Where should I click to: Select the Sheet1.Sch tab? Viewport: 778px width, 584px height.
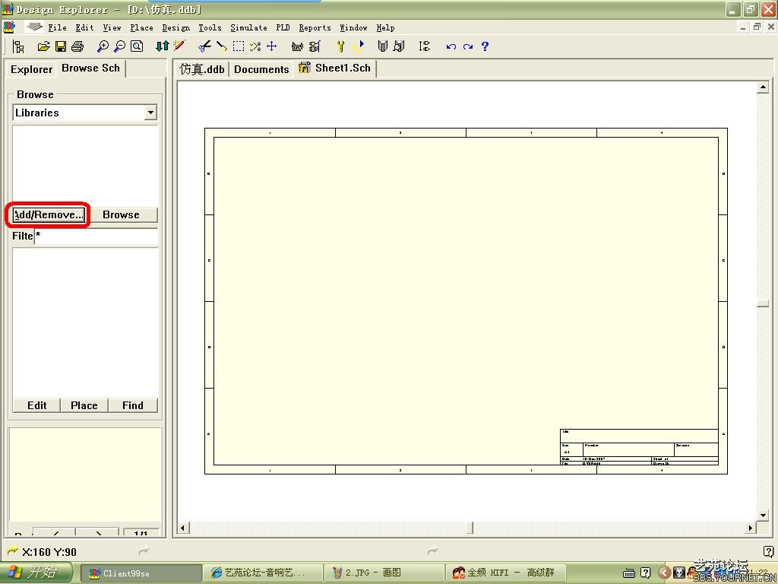[x=335, y=68]
